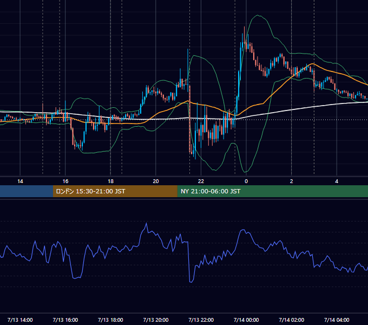Click the 0 hour label on upper axis
This screenshot has width=368, height=325.
[x=246, y=181]
